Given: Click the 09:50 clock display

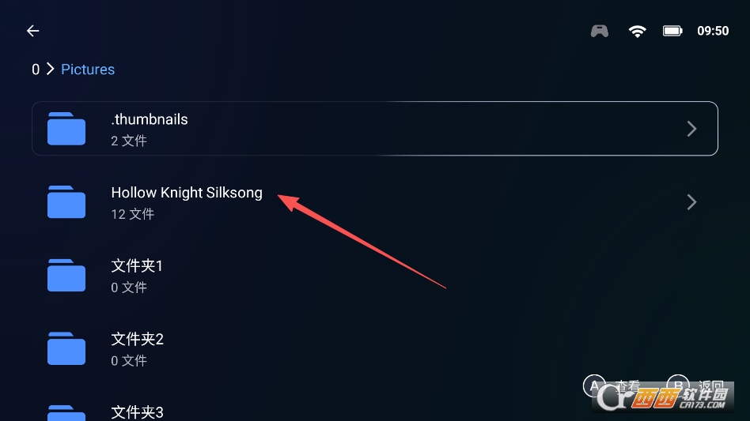Looking at the screenshot, I should [712, 31].
